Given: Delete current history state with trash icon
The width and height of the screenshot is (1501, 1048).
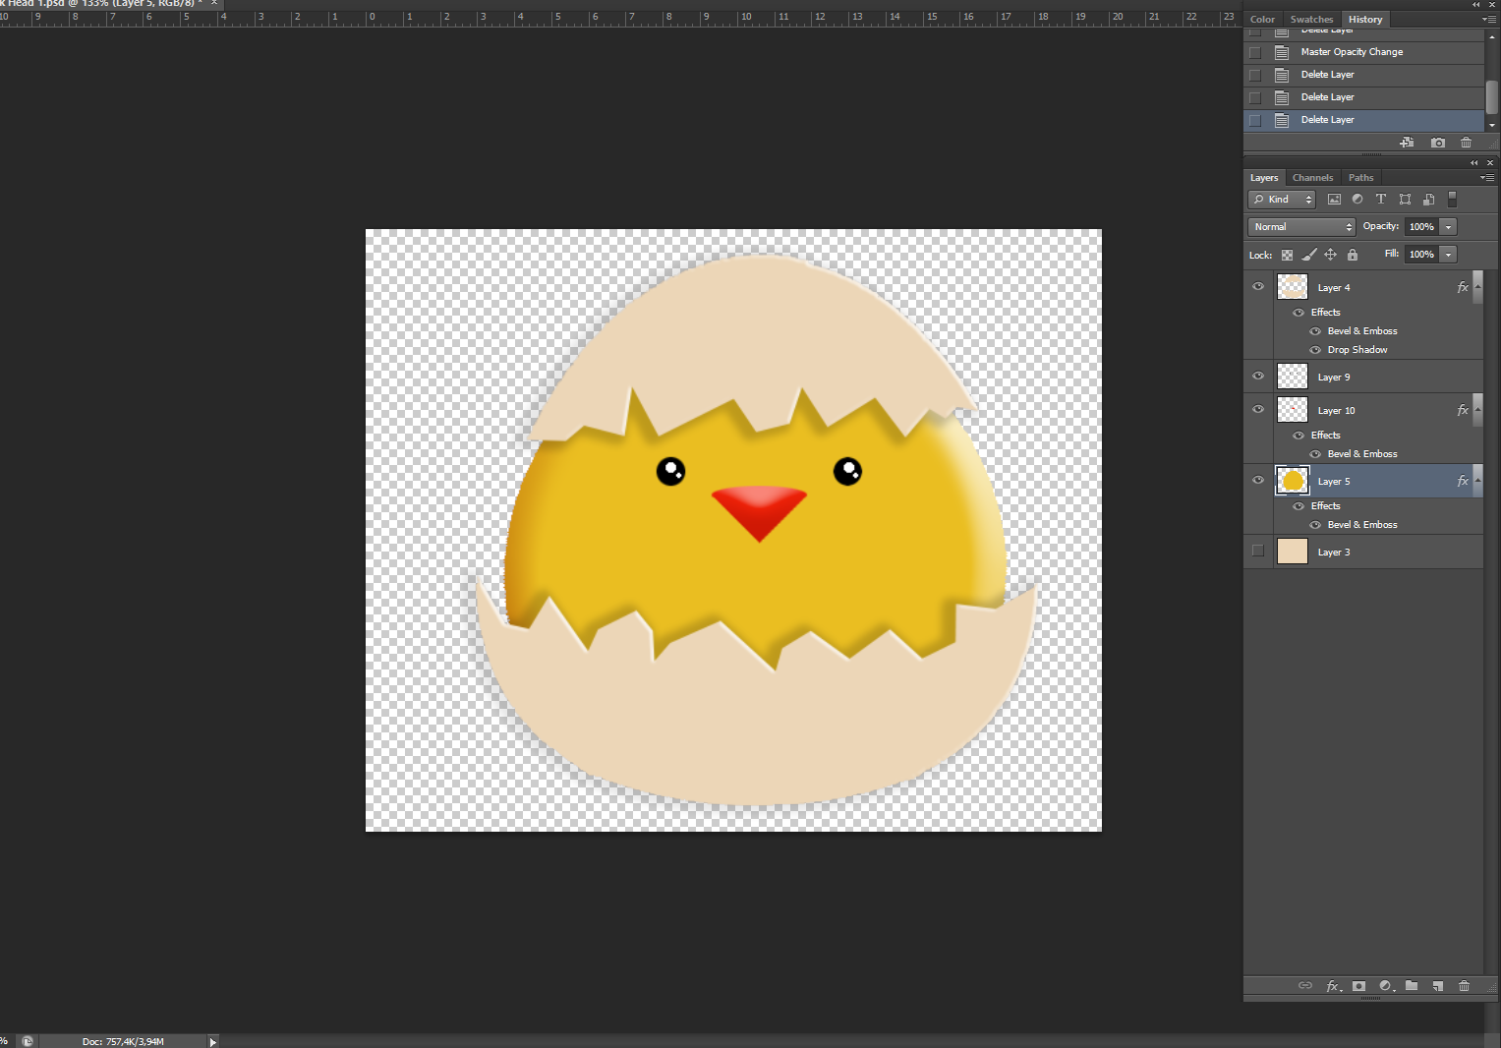Looking at the screenshot, I should point(1467,143).
